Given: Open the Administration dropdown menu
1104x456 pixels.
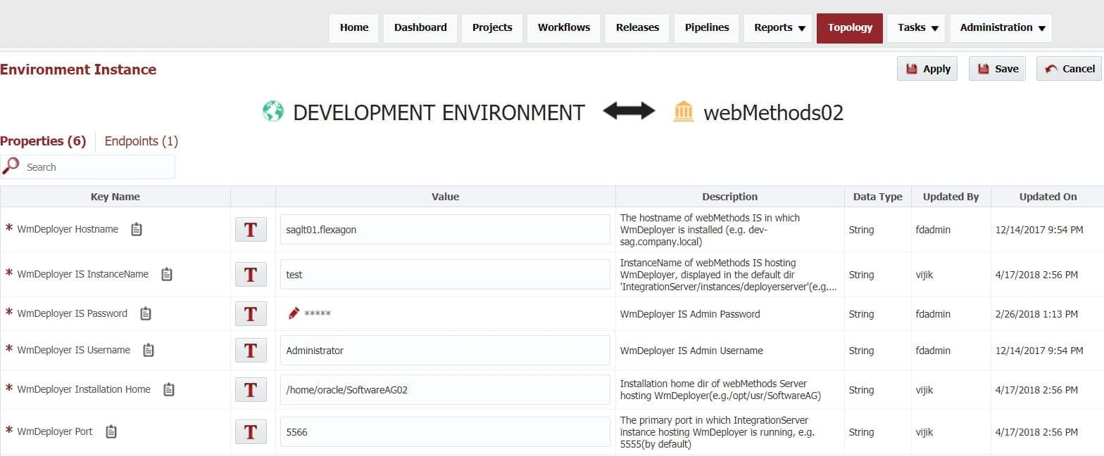Looking at the screenshot, I should [x=1001, y=28].
